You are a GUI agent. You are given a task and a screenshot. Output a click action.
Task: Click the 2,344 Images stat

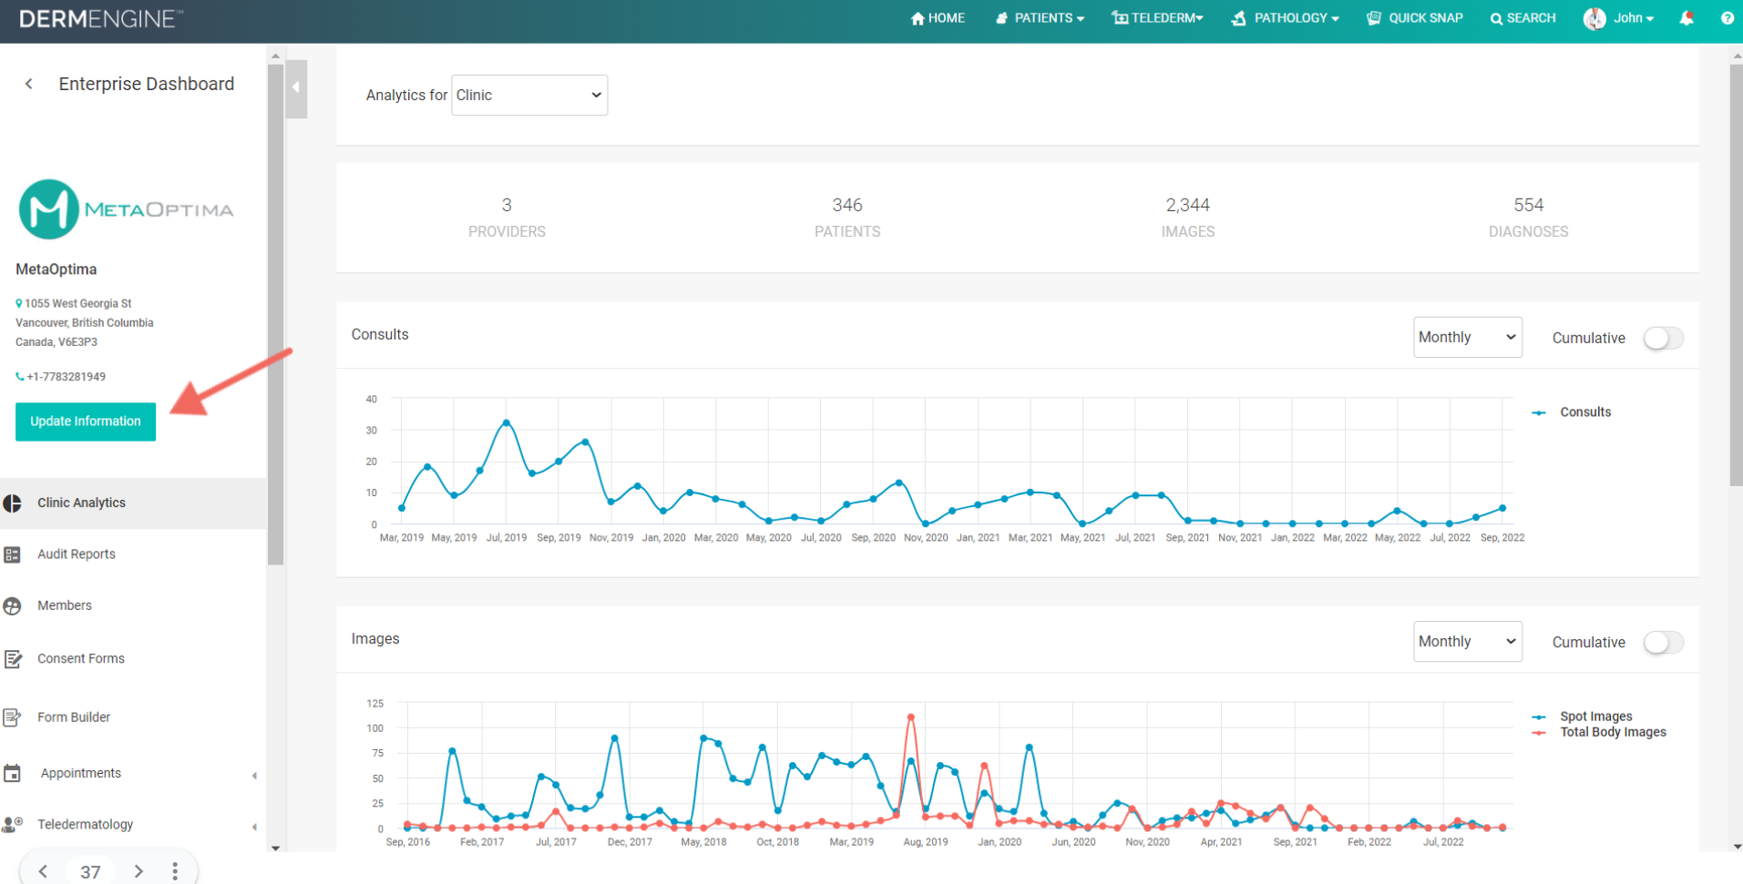(1187, 218)
